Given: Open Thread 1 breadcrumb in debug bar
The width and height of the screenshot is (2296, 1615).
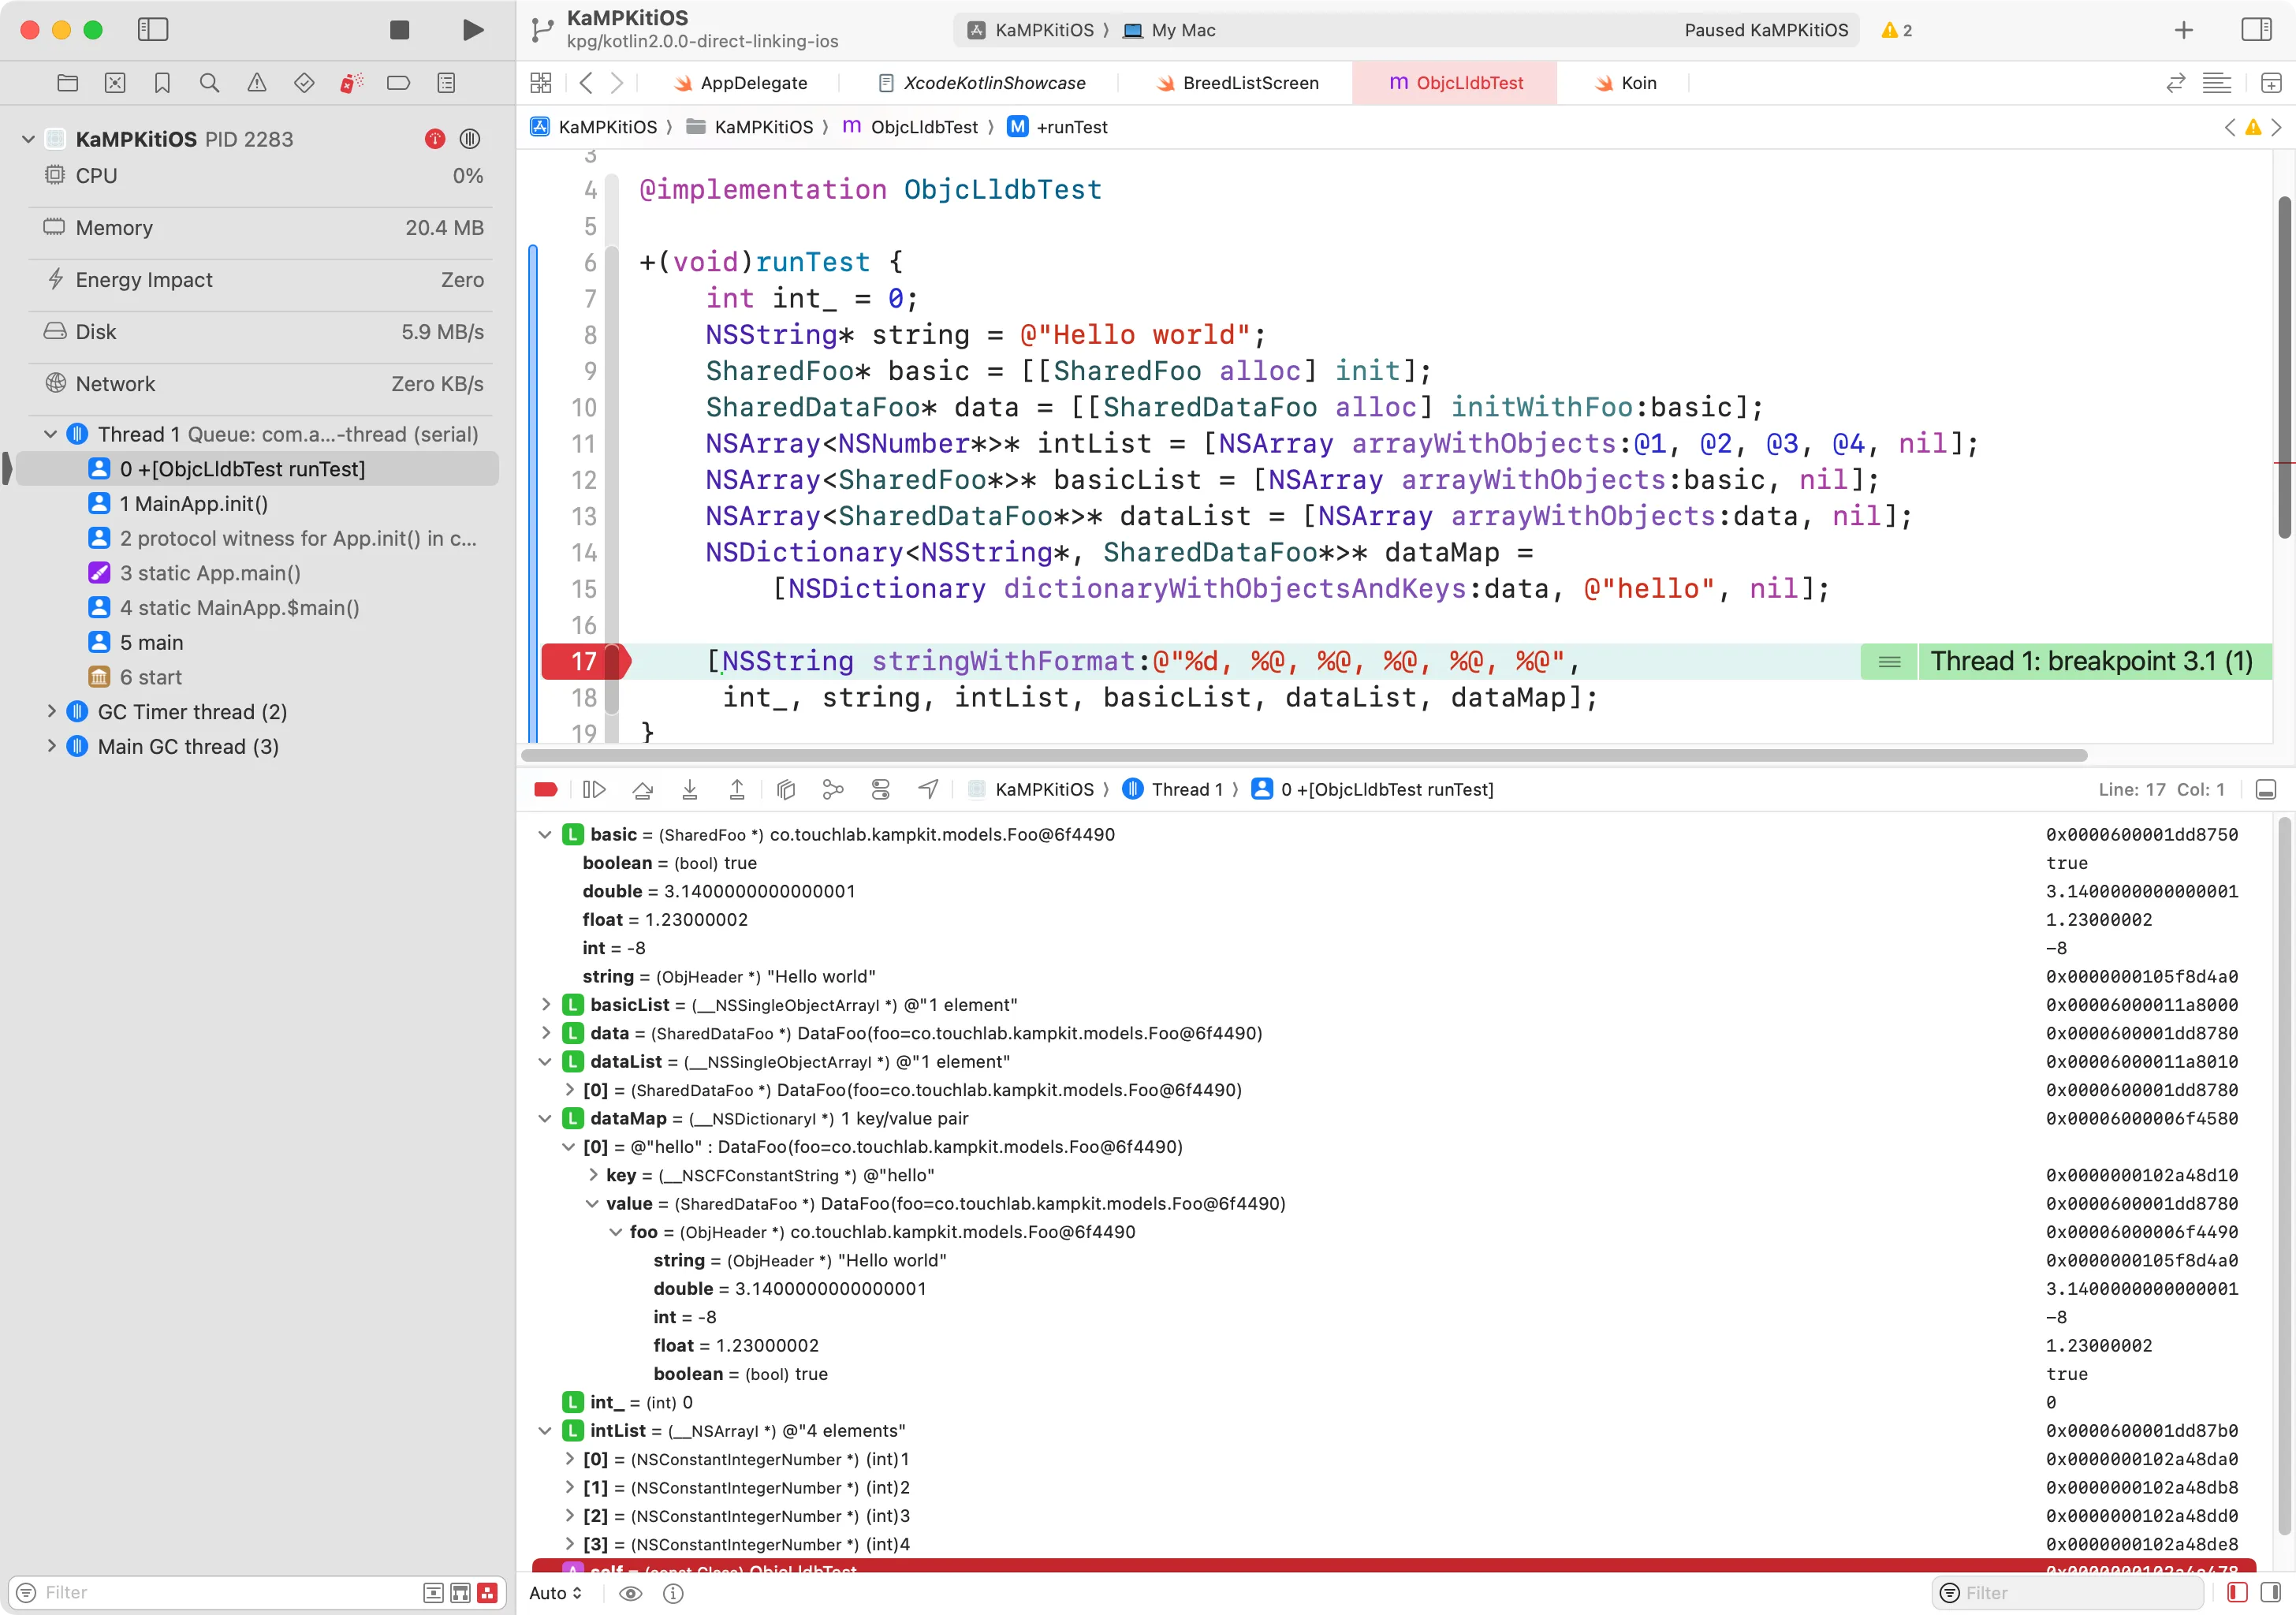Looking at the screenshot, I should click(1187, 789).
